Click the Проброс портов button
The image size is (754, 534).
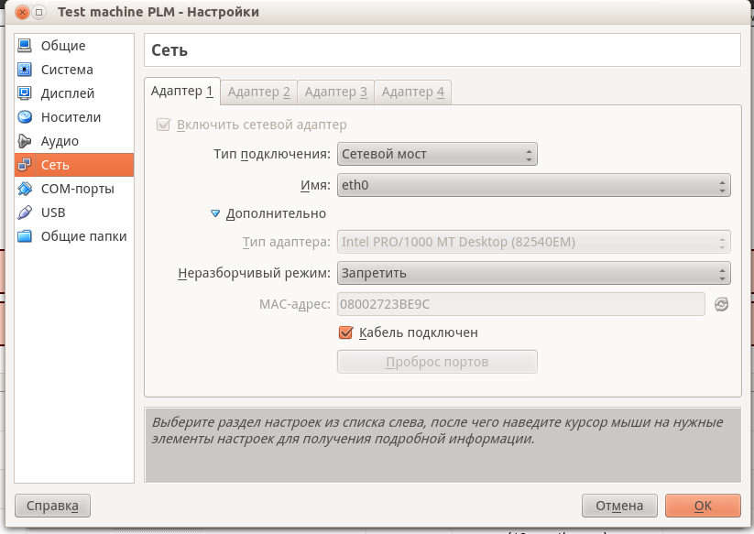pos(437,361)
